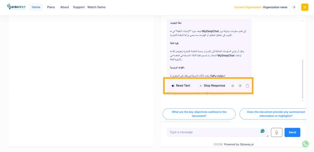Open the WhatsApp chat icon
Viewport: 314px width, 152px height.
click(305, 144)
